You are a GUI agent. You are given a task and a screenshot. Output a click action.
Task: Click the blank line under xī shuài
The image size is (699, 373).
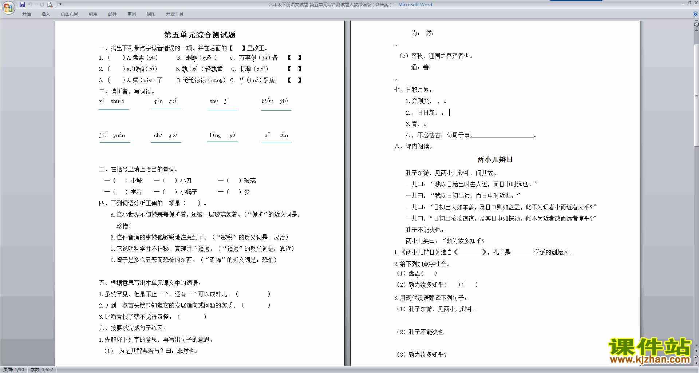pyautogui.click(x=114, y=109)
